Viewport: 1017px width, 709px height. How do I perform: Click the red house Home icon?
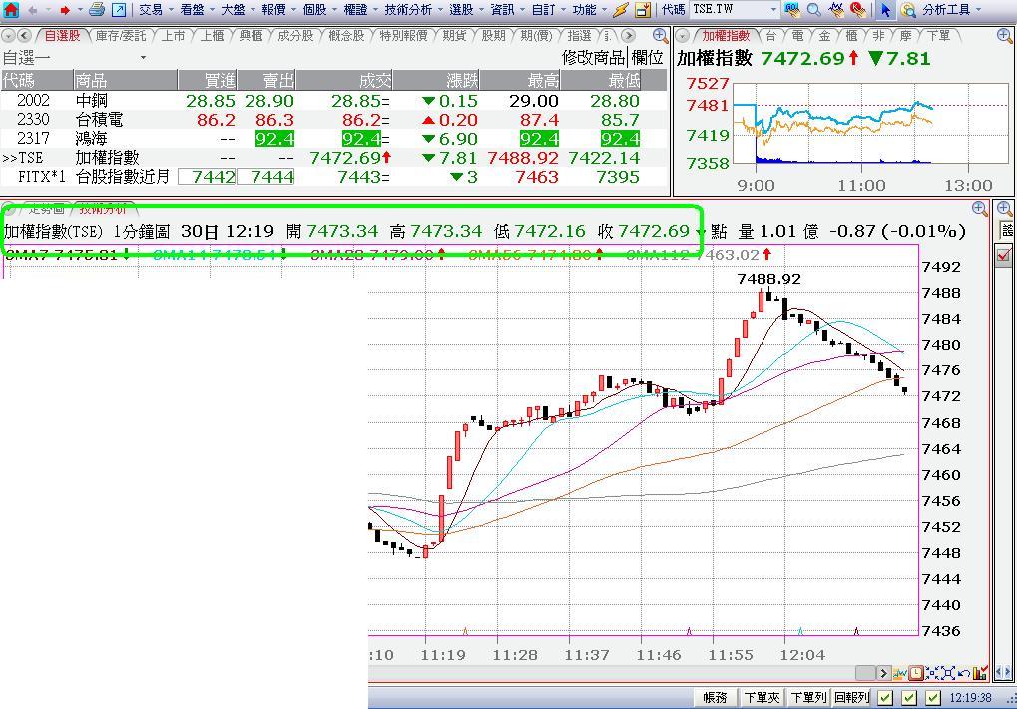tap(10, 10)
